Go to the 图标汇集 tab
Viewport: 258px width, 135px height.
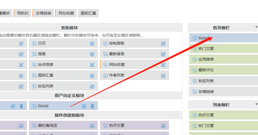(88, 13)
